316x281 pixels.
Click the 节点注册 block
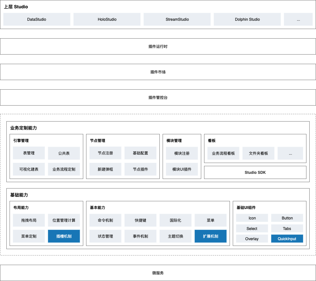(x=106, y=153)
